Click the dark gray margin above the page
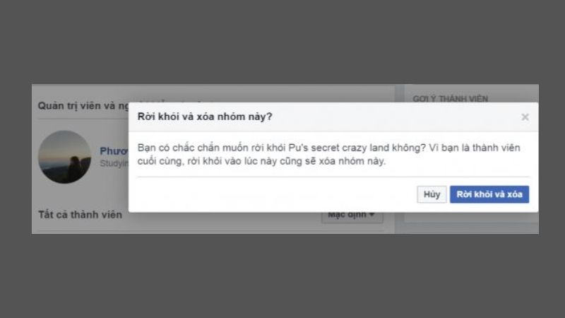This screenshot has height=318, width=565. tap(282, 42)
